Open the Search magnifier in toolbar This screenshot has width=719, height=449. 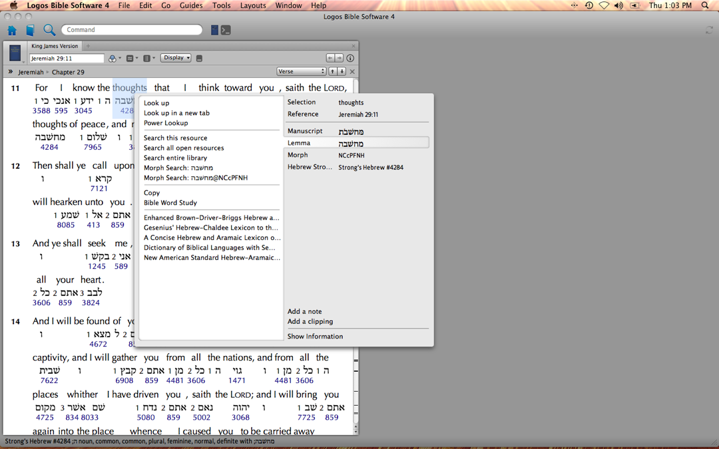coord(49,30)
